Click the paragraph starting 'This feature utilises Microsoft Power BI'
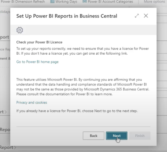167x152 pixels. [83, 87]
